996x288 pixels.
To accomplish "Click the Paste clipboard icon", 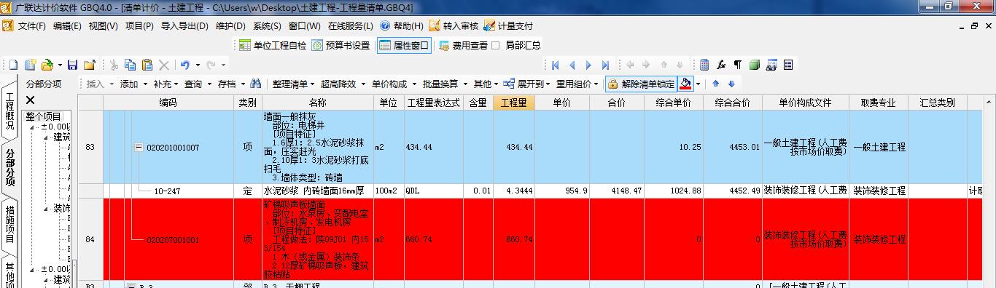I will (147, 65).
